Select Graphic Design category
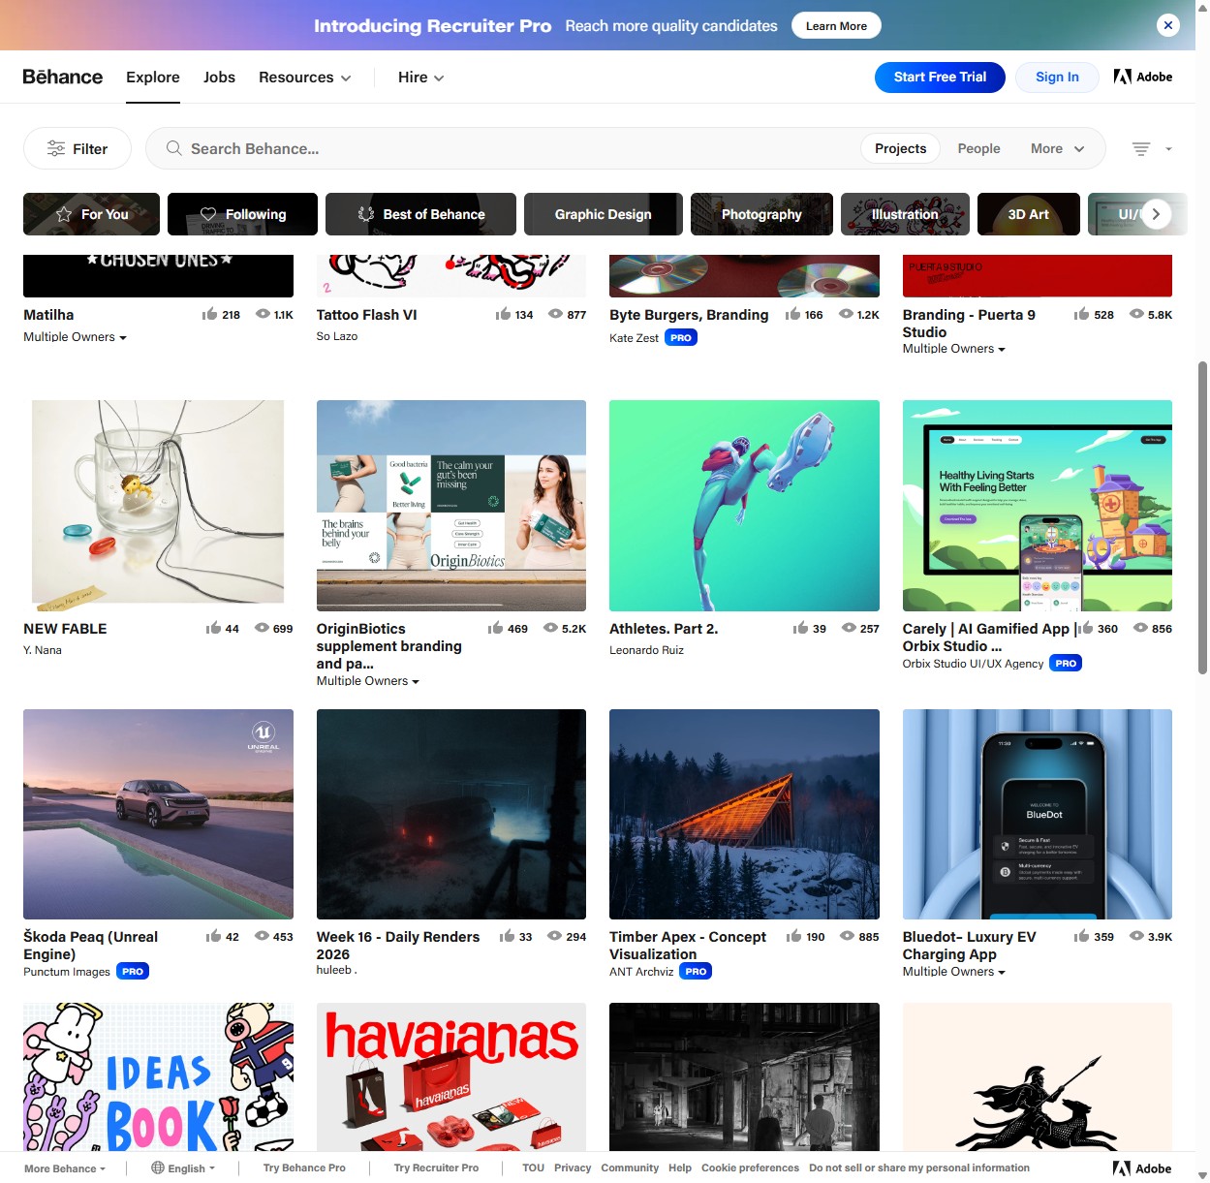 604,214
